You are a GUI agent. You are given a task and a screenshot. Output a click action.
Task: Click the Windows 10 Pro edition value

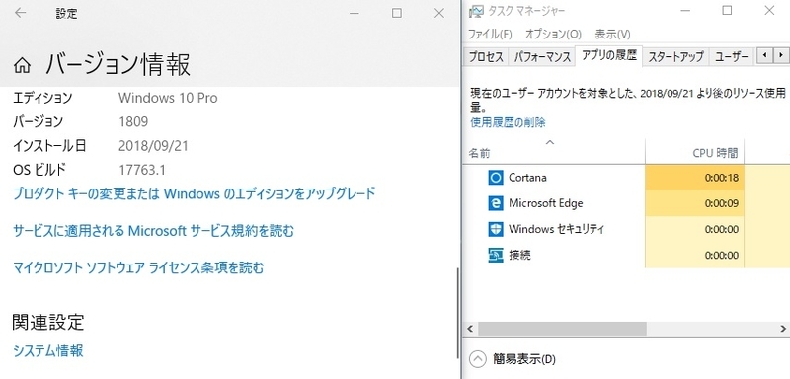pyautogui.click(x=168, y=98)
